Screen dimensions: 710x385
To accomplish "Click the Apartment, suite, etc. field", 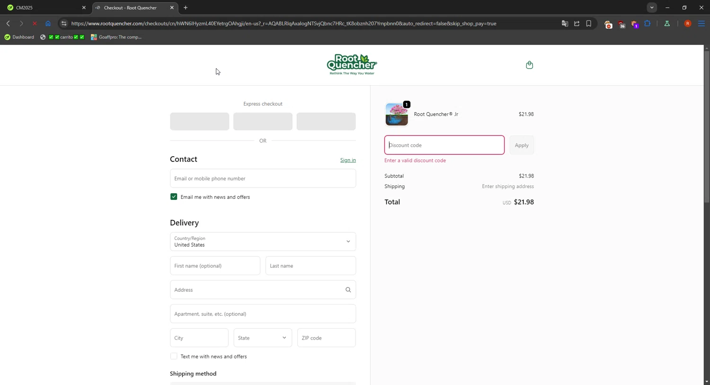I will click(263, 314).
